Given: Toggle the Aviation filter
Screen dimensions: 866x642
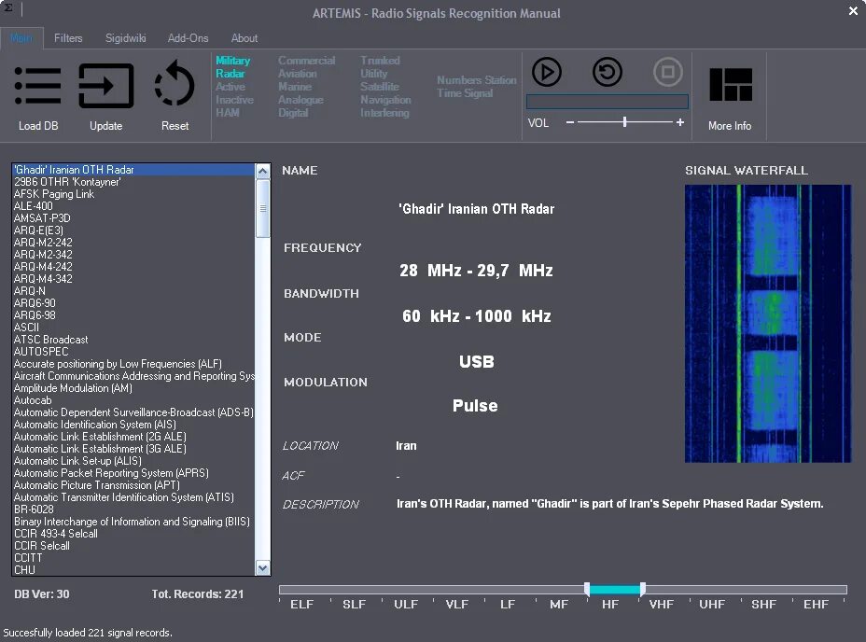Looking at the screenshot, I should point(297,74).
